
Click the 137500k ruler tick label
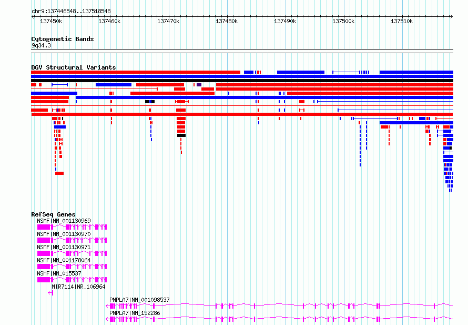point(343,21)
